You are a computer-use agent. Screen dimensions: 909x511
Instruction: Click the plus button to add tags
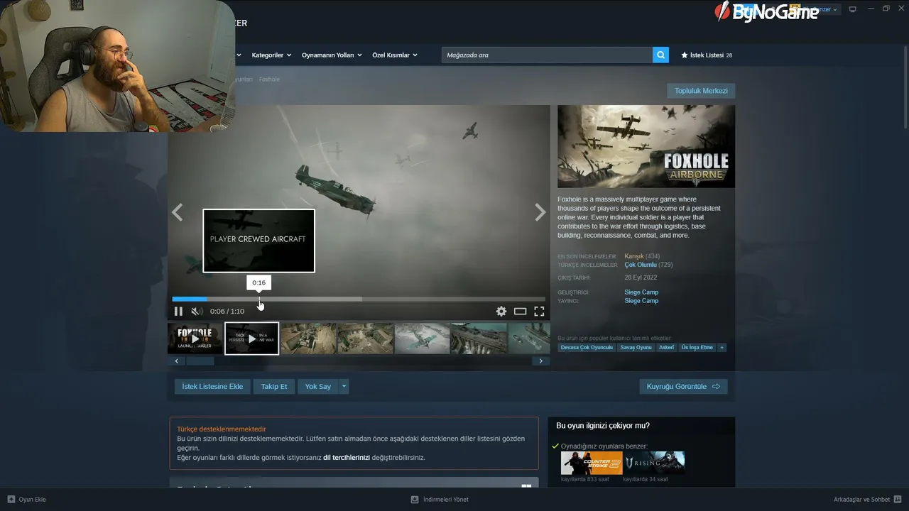click(722, 348)
